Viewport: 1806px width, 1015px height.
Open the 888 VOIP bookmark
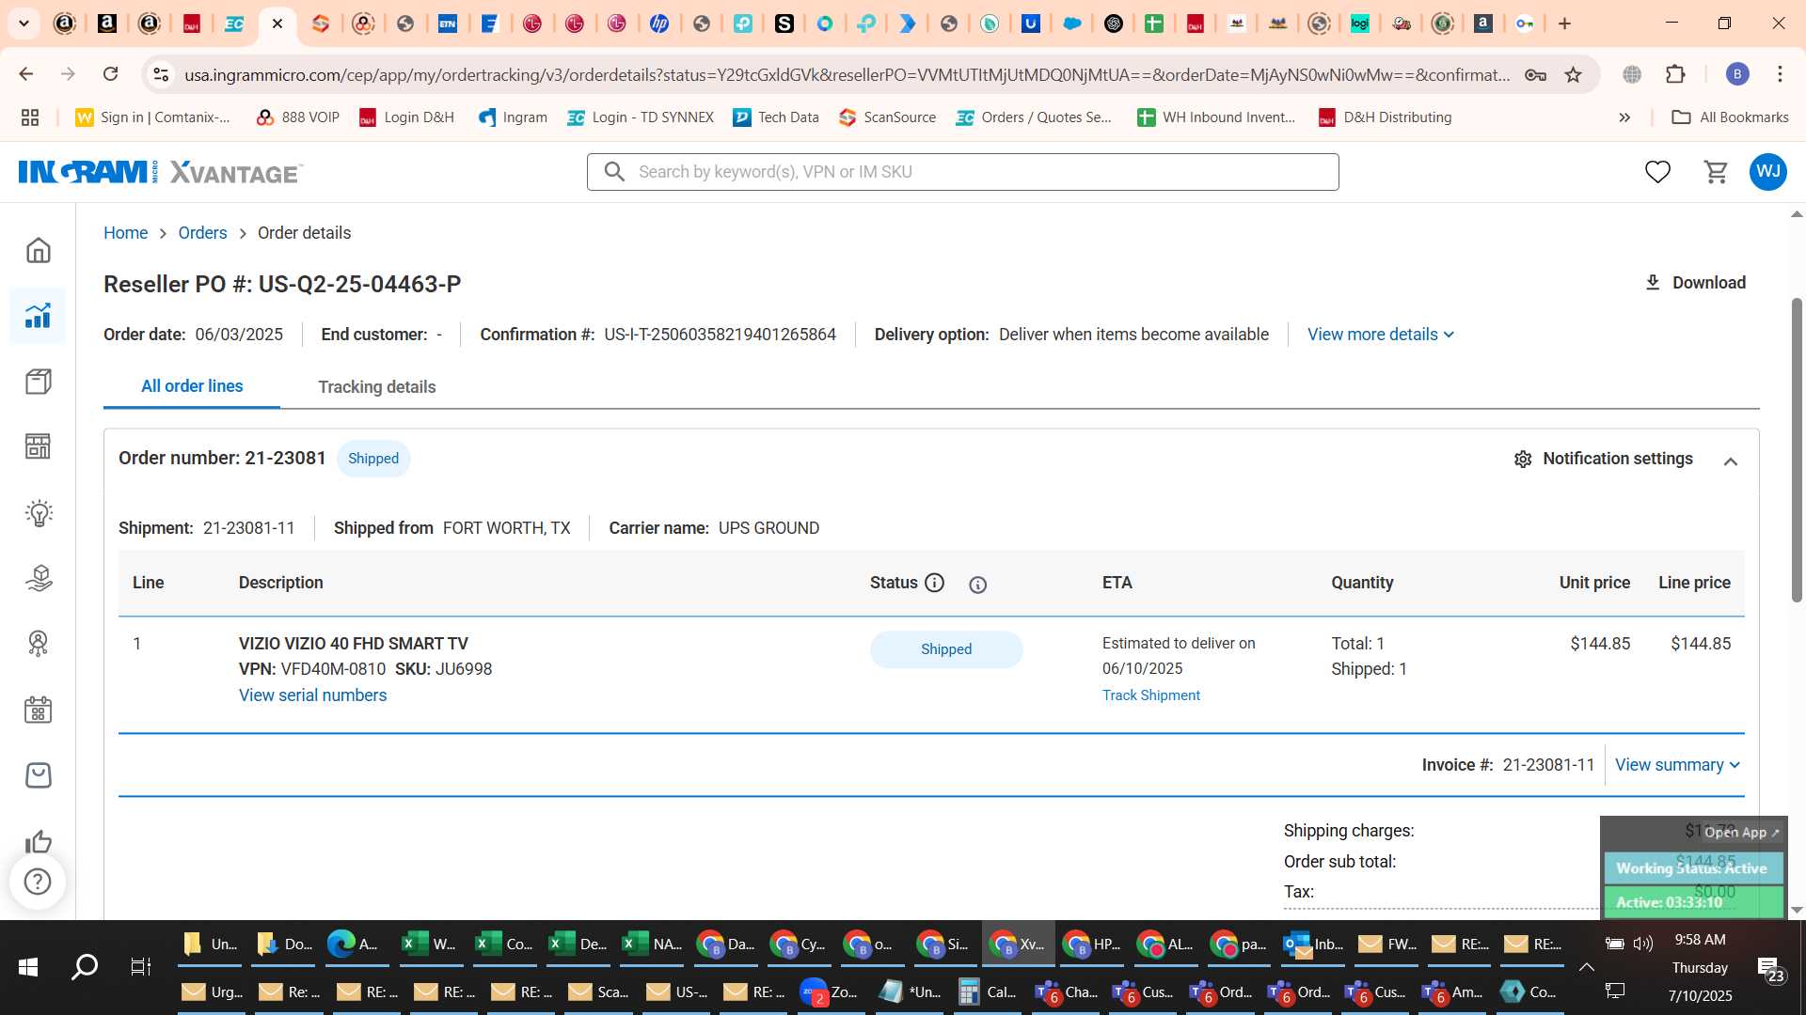[x=297, y=117]
